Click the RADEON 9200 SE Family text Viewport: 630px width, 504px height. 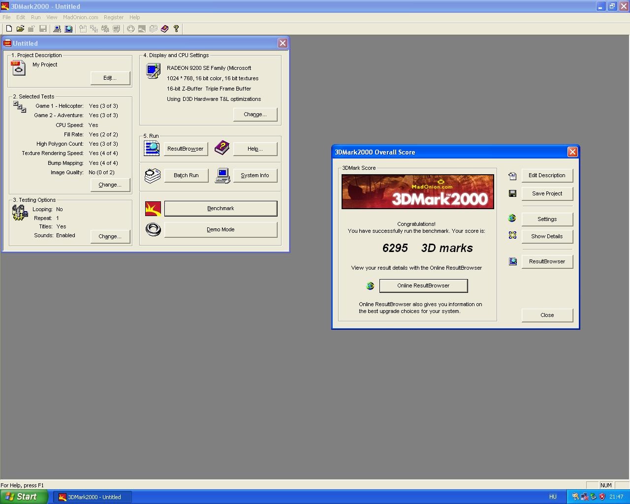pos(209,68)
